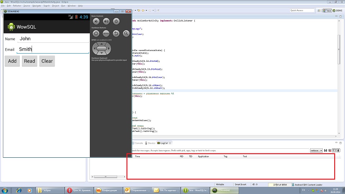
Task: Tap the emulator Search hardware button
Action: pos(126,33)
